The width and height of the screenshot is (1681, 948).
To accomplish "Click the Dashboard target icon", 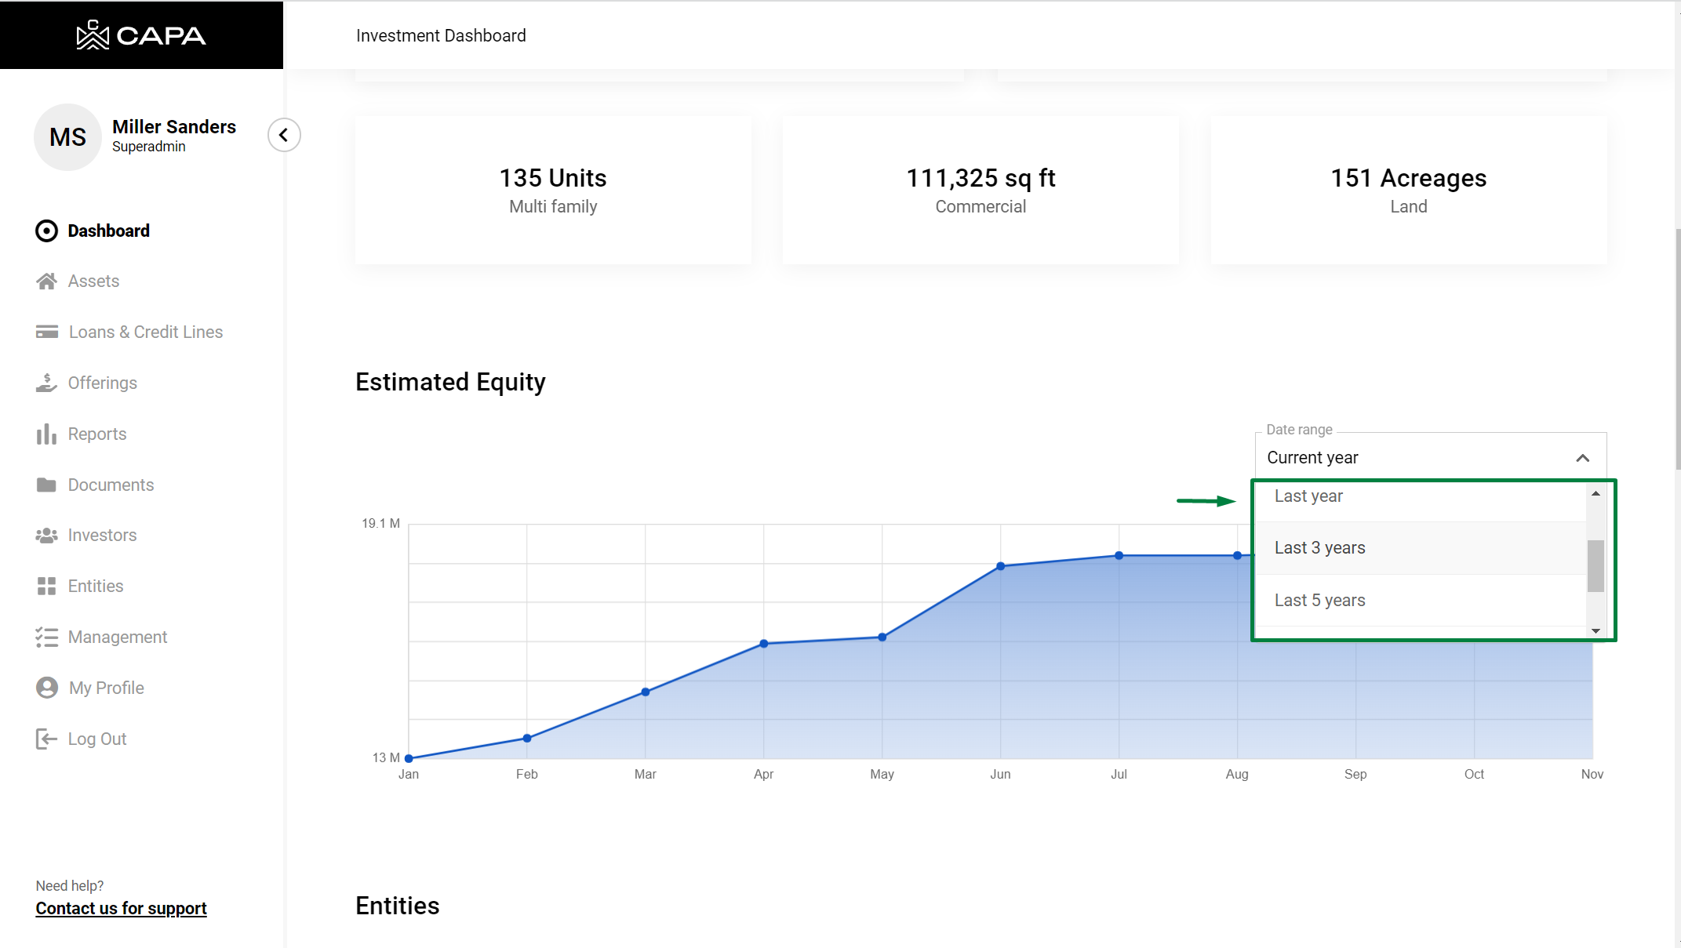I will click(46, 231).
